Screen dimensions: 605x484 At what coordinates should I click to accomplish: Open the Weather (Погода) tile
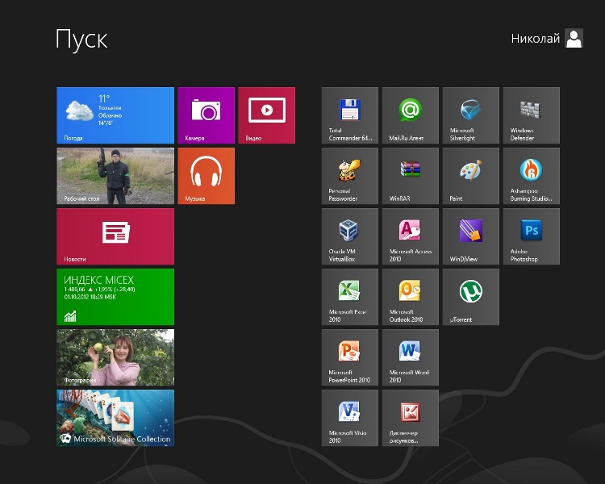pyautogui.click(x=115, y=115)
